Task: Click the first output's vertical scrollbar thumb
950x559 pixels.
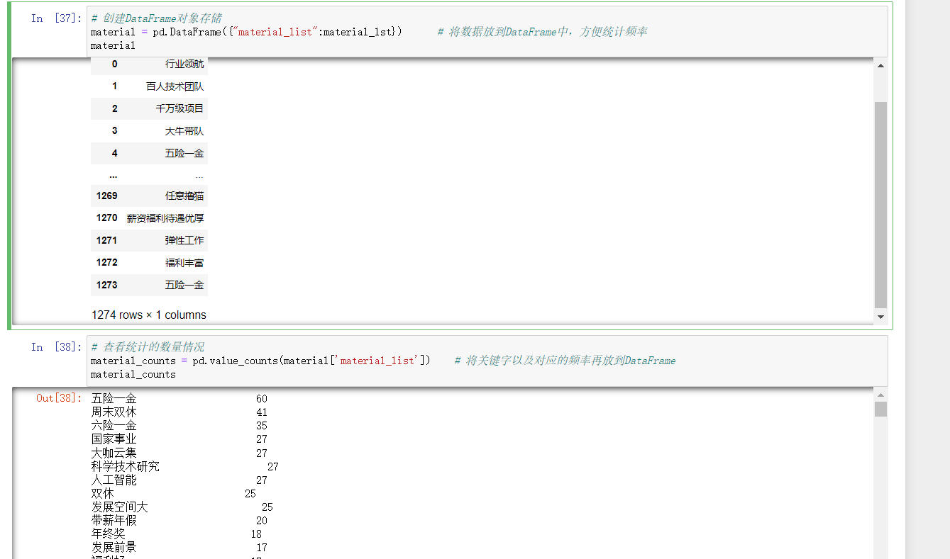Action: click(x=880, y=205)
